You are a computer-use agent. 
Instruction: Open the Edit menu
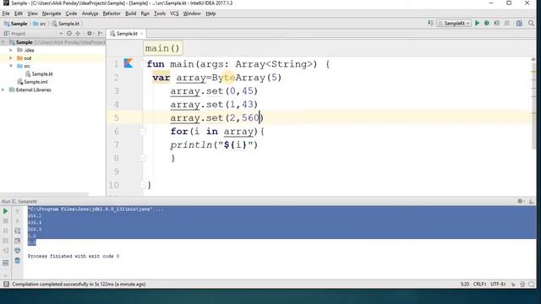19,14
